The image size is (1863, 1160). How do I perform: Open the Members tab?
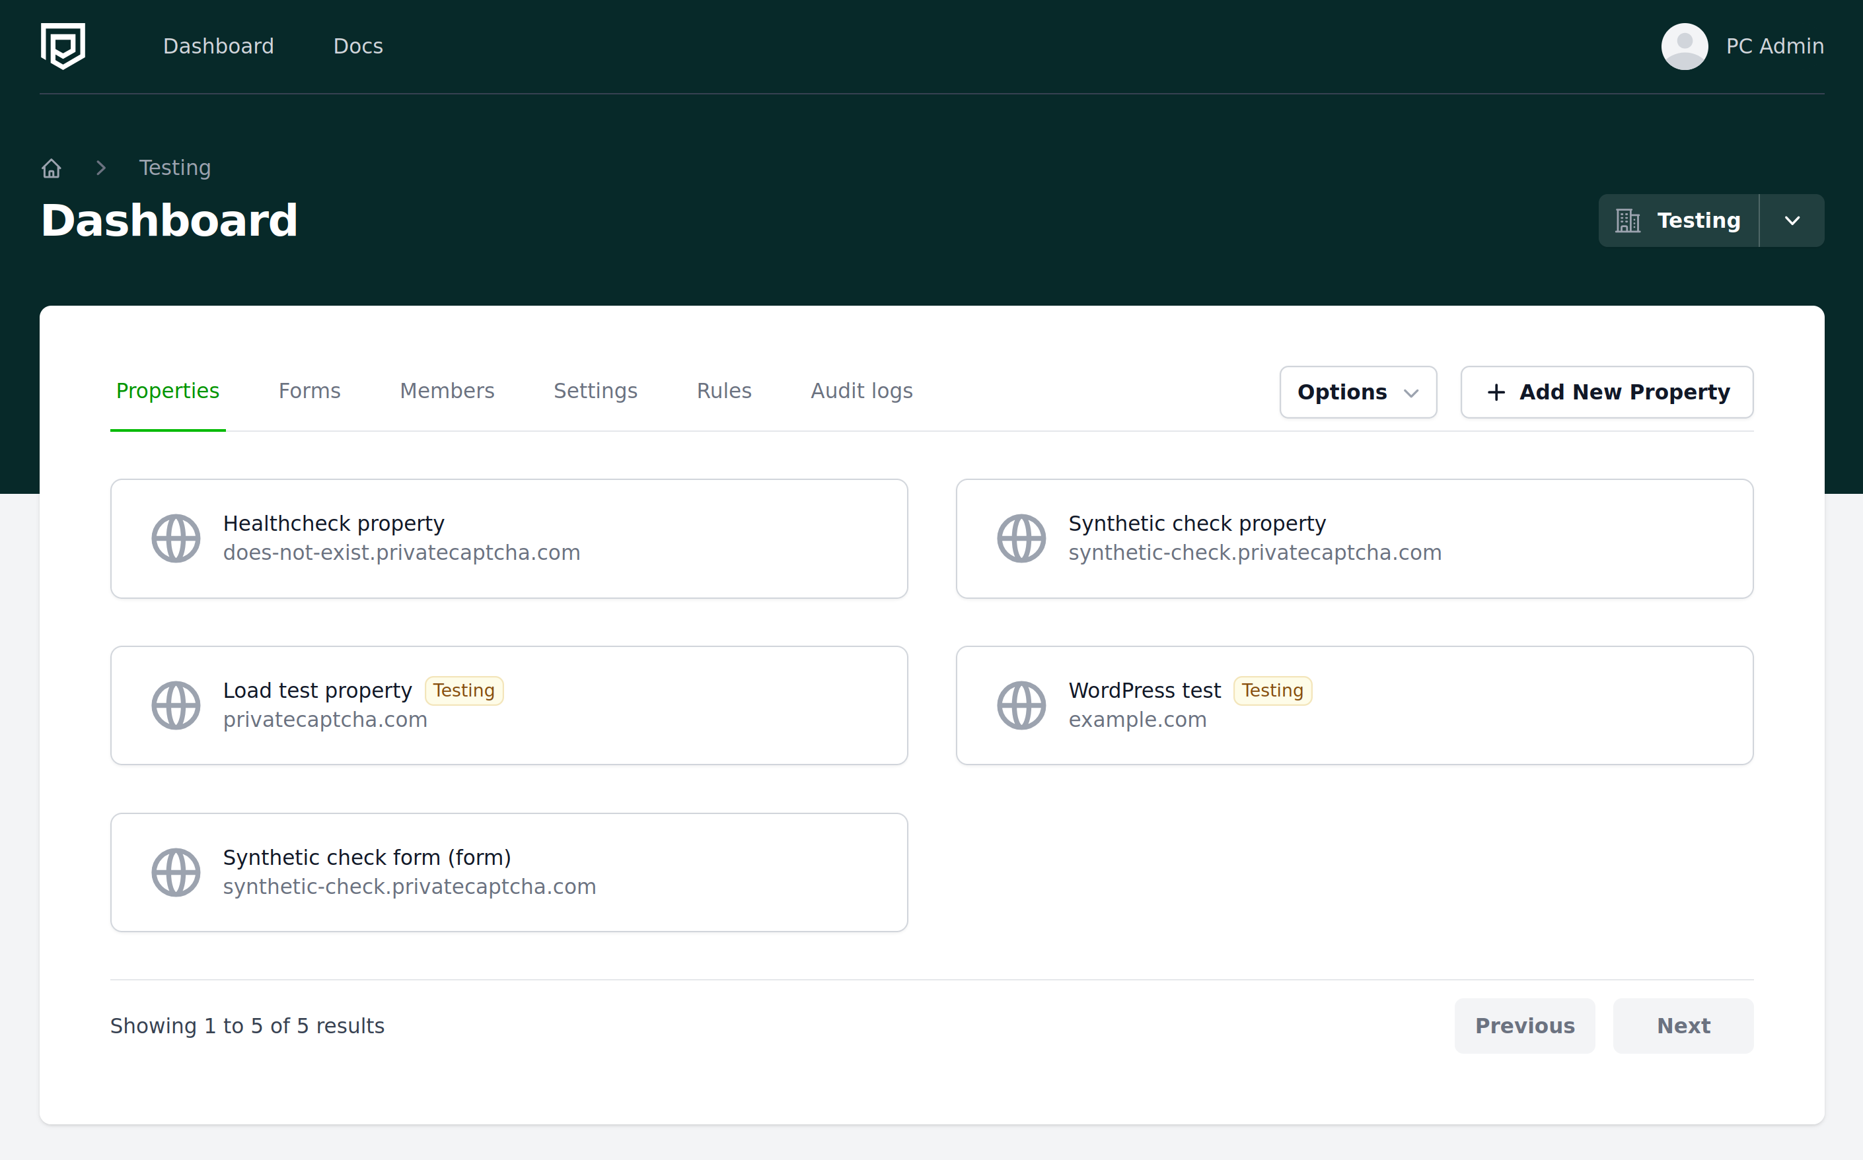click(447, 392)
